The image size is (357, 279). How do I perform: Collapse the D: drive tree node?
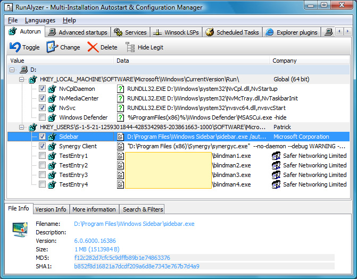12,70
